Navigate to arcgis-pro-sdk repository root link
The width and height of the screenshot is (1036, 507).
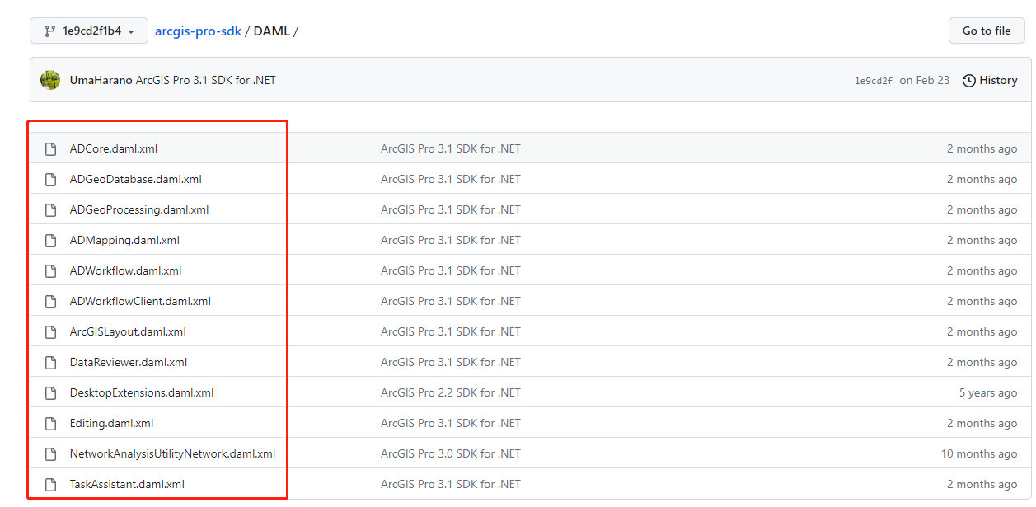(198, 31)
